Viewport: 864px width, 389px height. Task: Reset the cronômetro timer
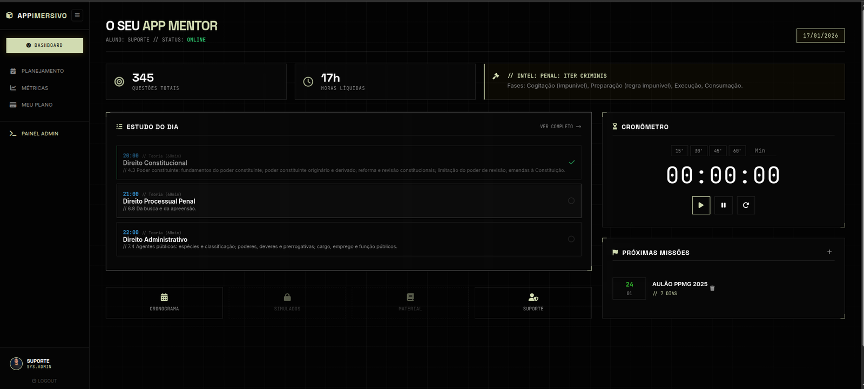pyautogui.click(x=746, y=205)
